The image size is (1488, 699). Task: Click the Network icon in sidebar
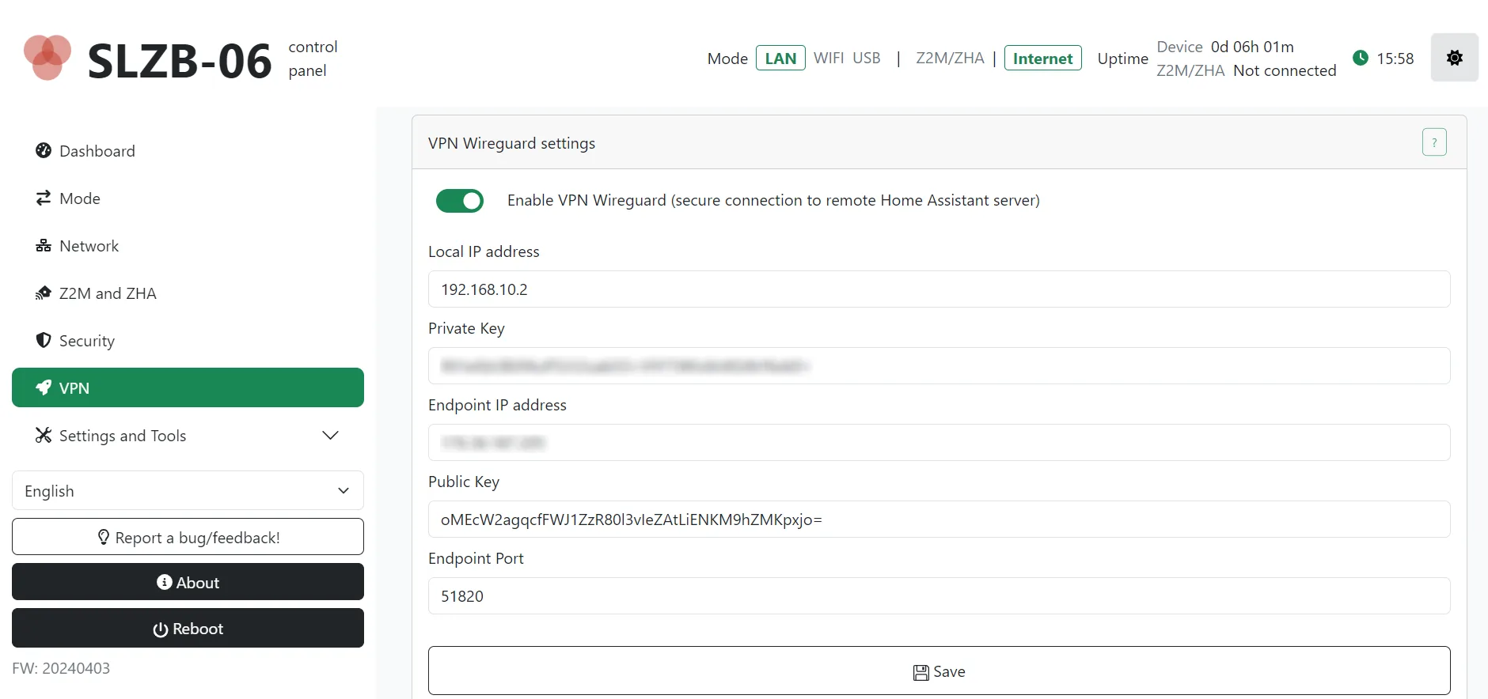(x=44, y=246)
